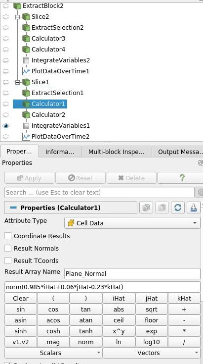Open the Scalars dropdown menu
The image size is (203, 364).
coord(53,353)
